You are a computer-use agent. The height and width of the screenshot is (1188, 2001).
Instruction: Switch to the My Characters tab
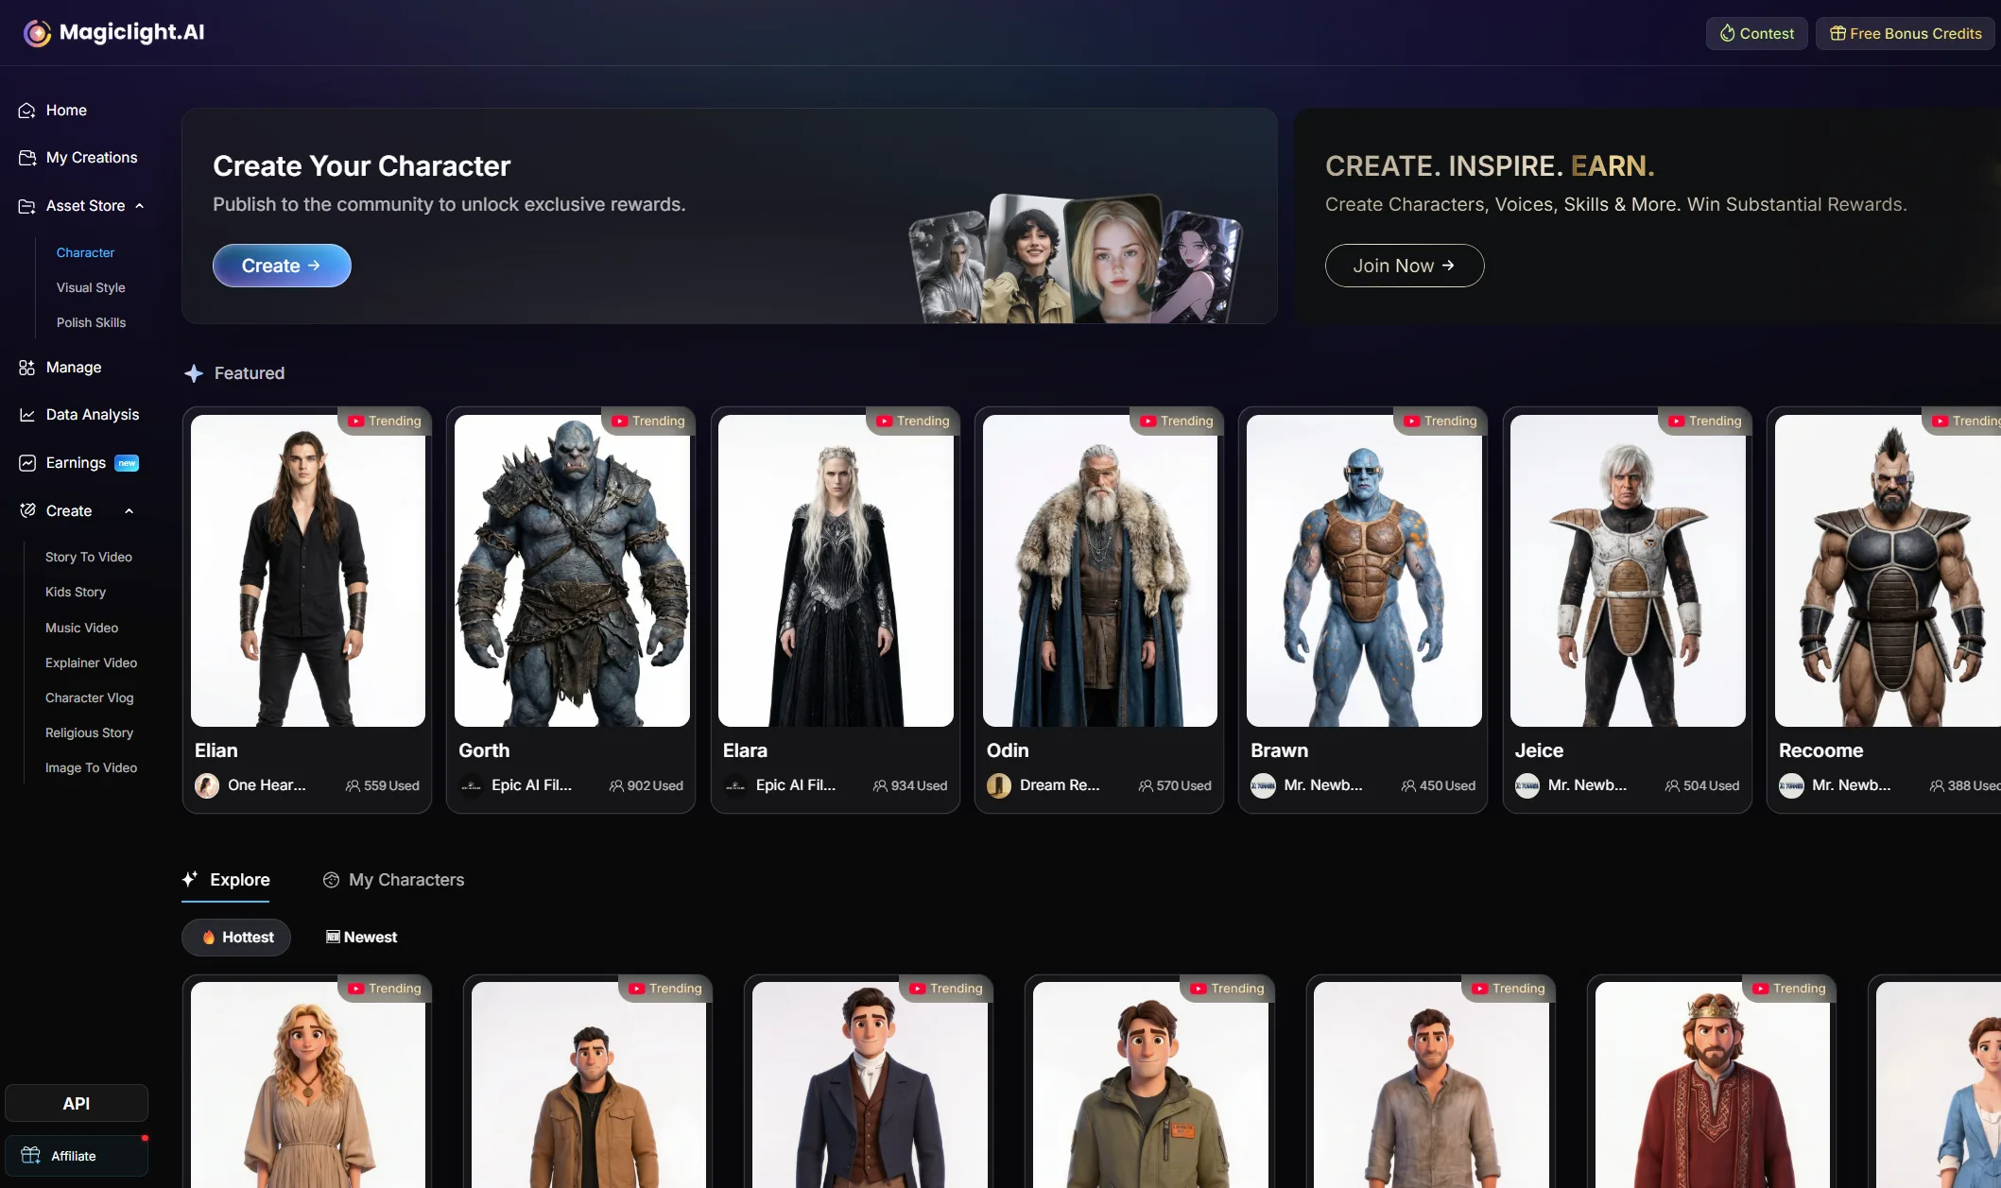393,881
